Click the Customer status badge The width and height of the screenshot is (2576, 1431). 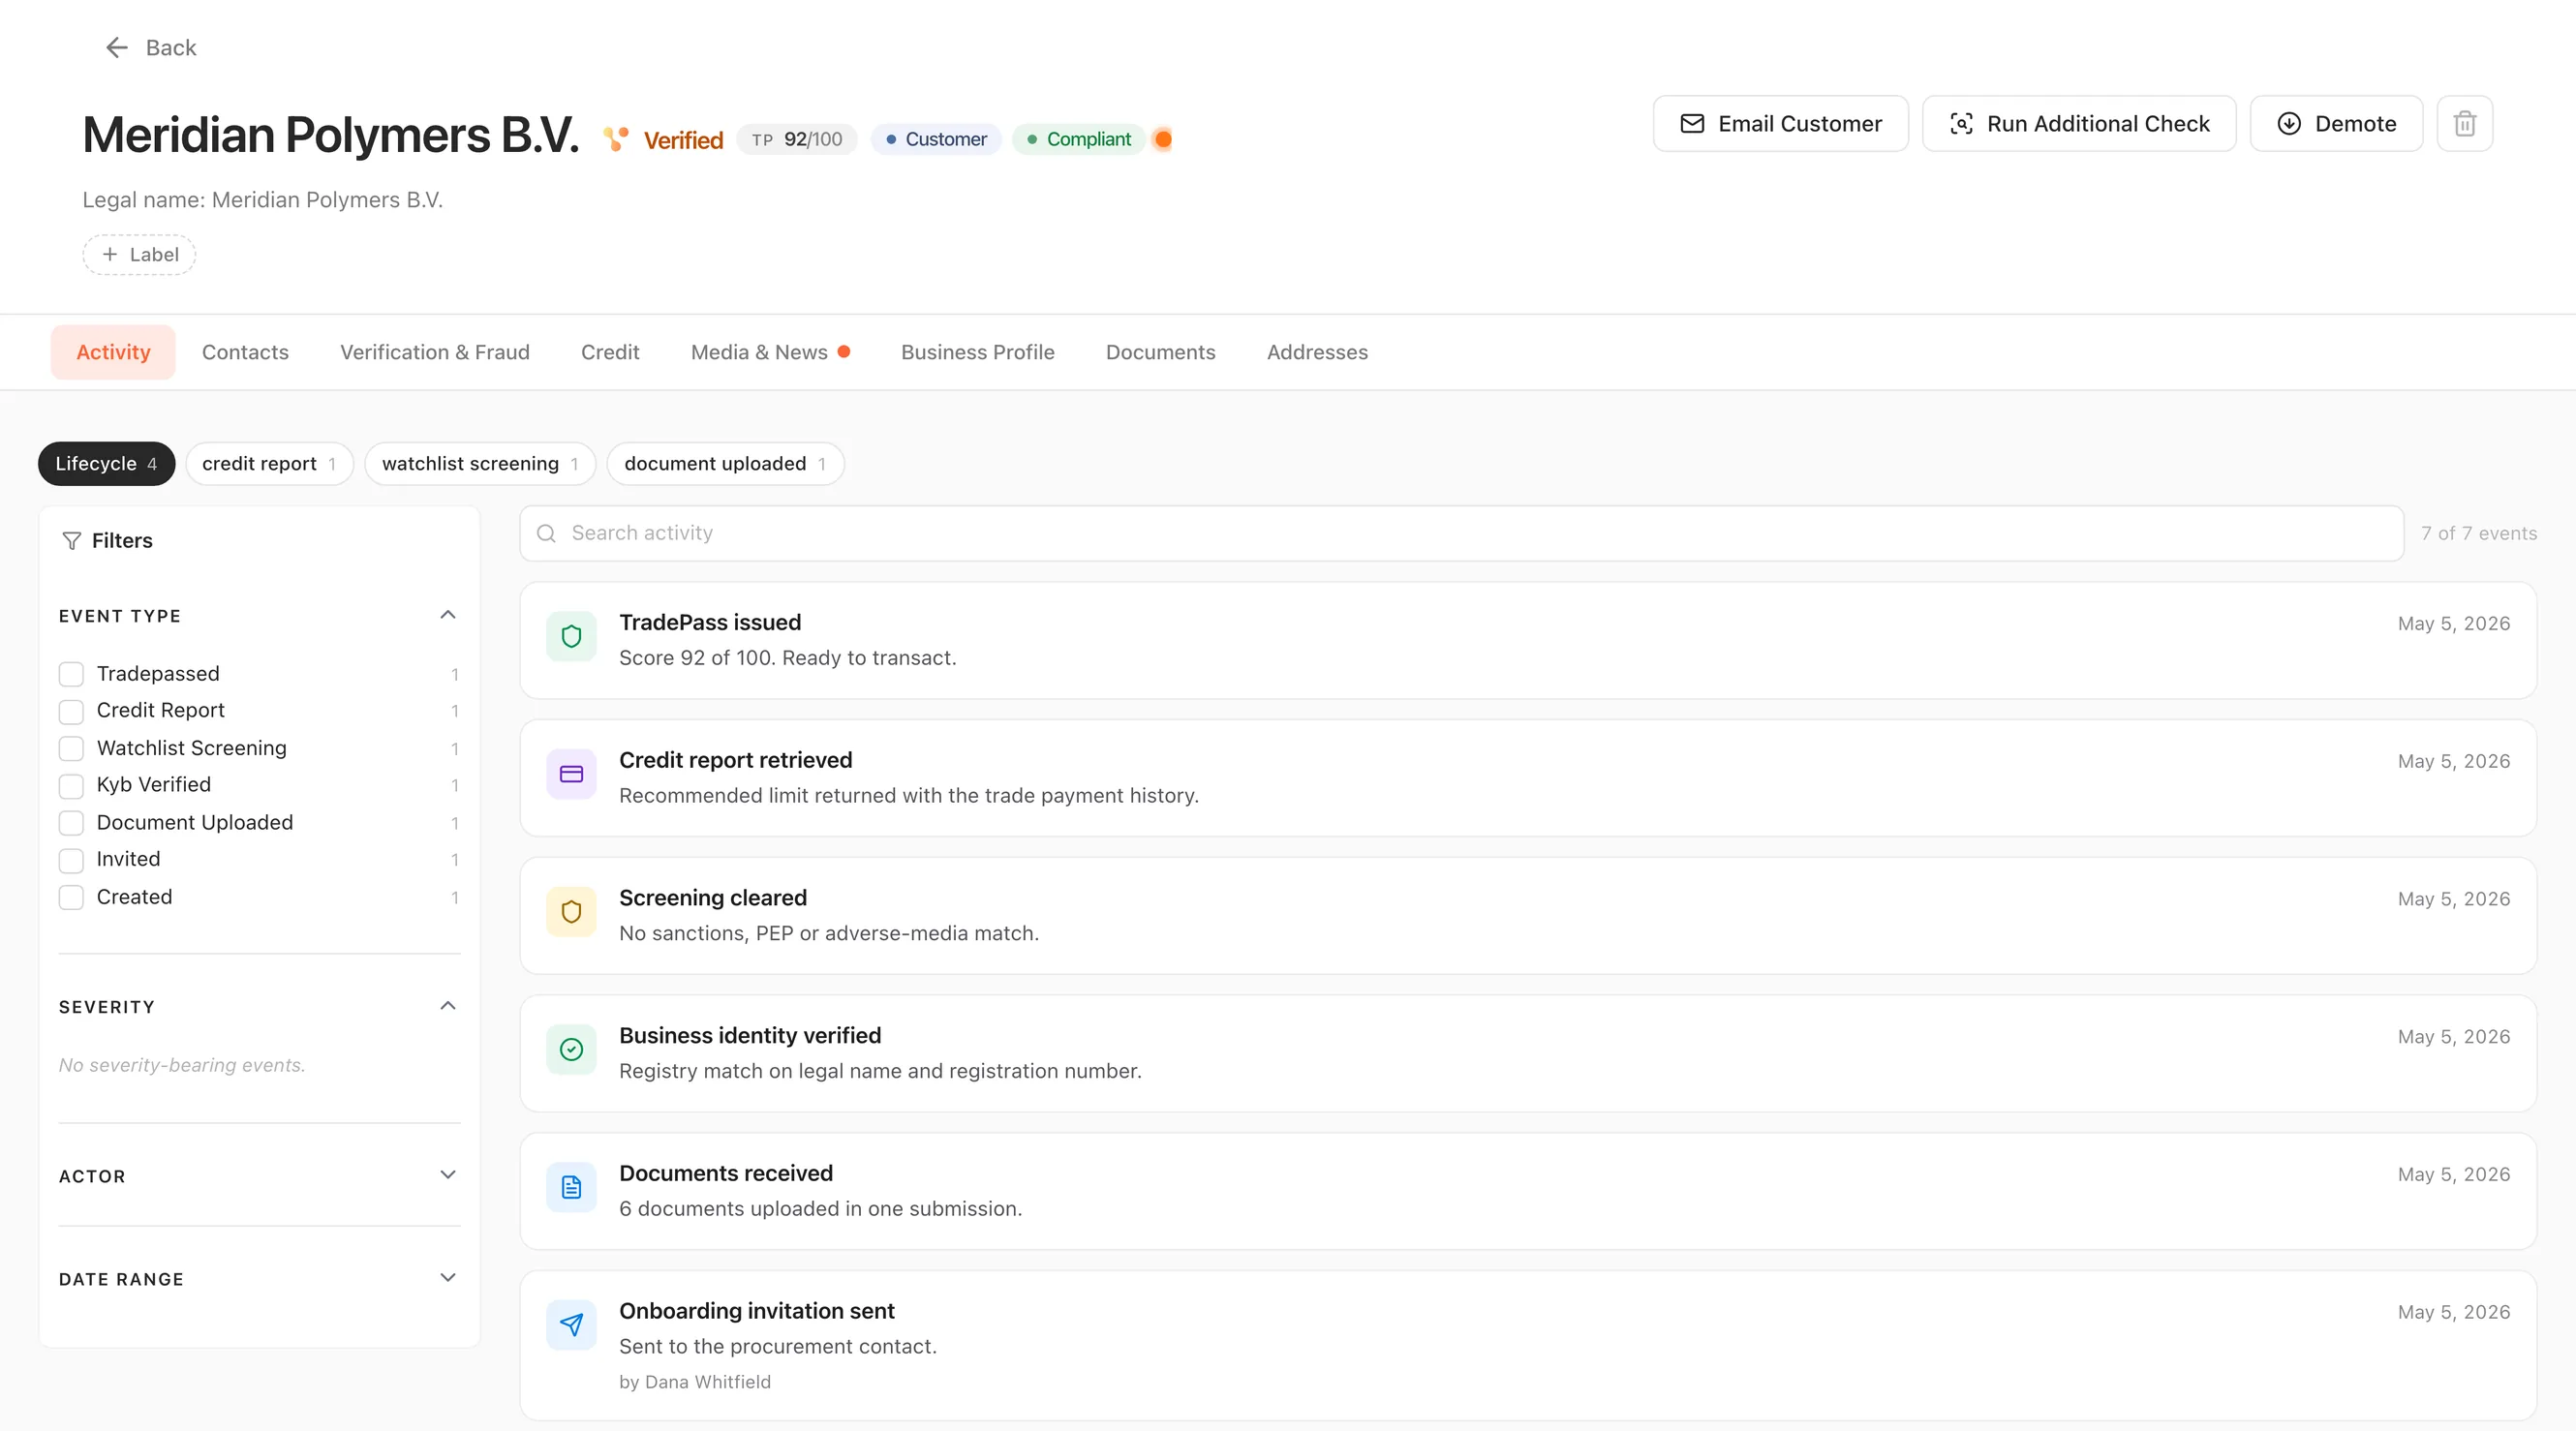pos(936,139)
